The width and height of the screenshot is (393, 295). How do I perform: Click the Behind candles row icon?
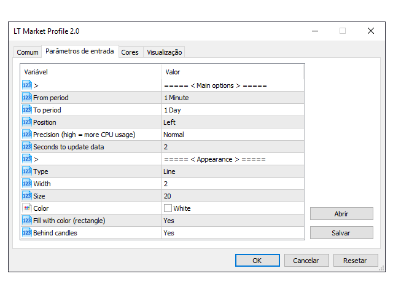[x=26, y=233]
